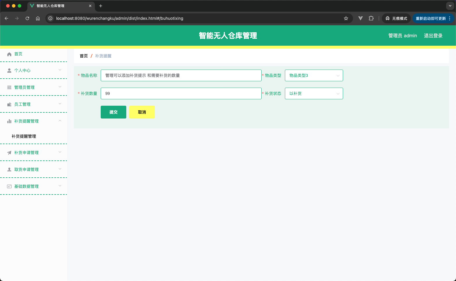Click the green 提交 submit button

[x=113, y=112]
